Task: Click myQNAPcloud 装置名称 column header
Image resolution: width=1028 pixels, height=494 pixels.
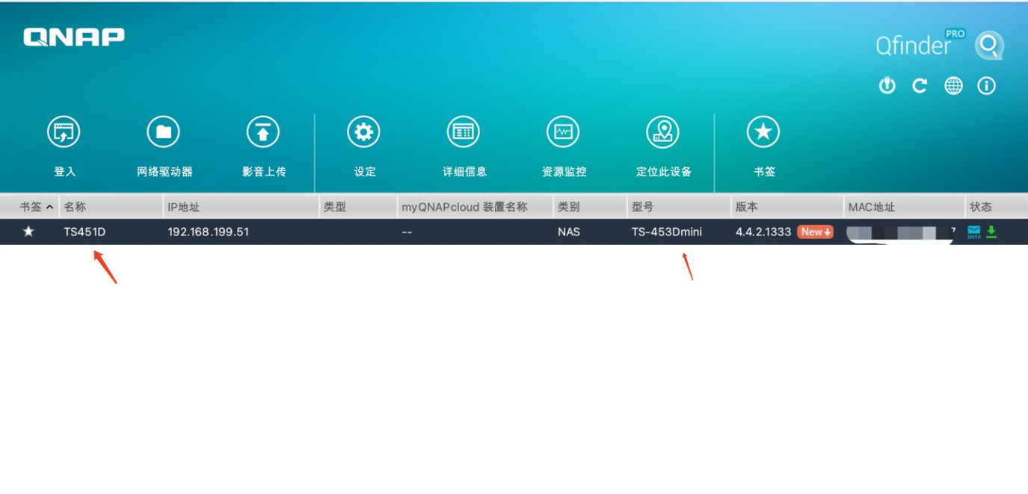Action: [475, 207]
